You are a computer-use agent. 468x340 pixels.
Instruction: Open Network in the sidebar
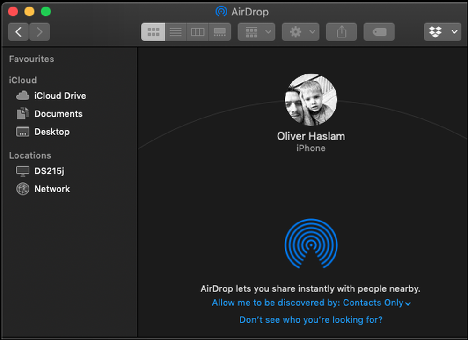[x=69, y=189]
